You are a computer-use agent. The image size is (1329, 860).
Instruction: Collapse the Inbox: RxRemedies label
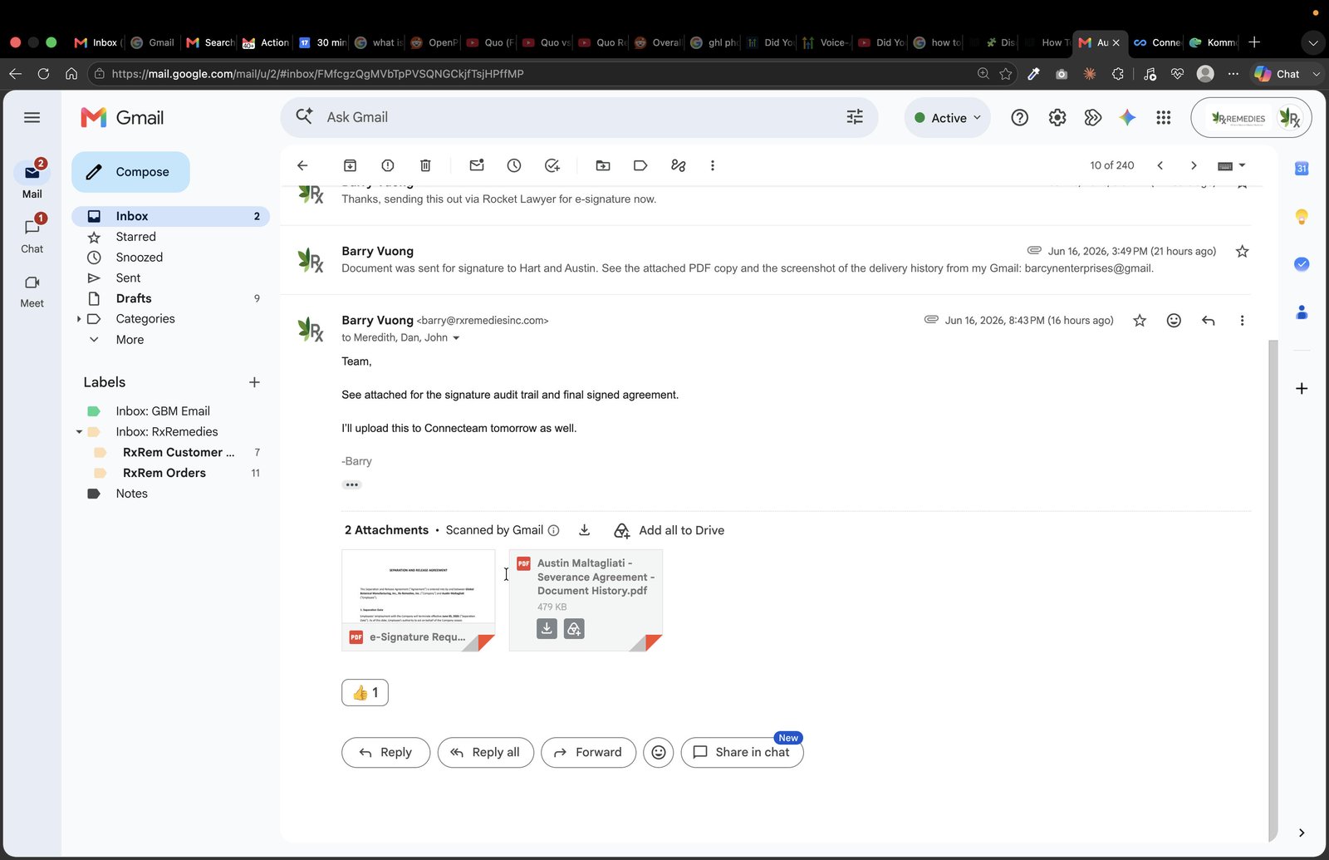[79, 432]
